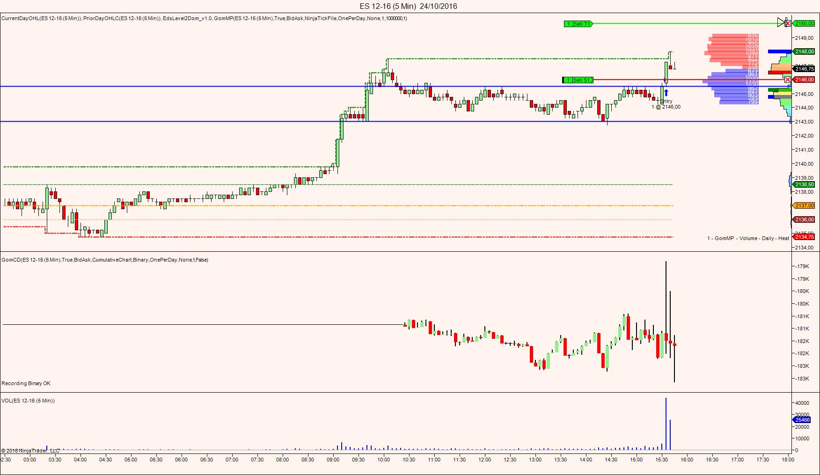Click the entry text 1 @ 2146,00
The image size is (820, 475).
tap(666, 107)
